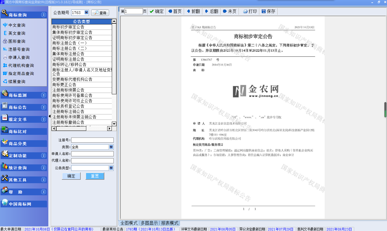387x231 pixels.
Task: Click the panel splitter collapse arrow
Action: click(x=50, y=116)
